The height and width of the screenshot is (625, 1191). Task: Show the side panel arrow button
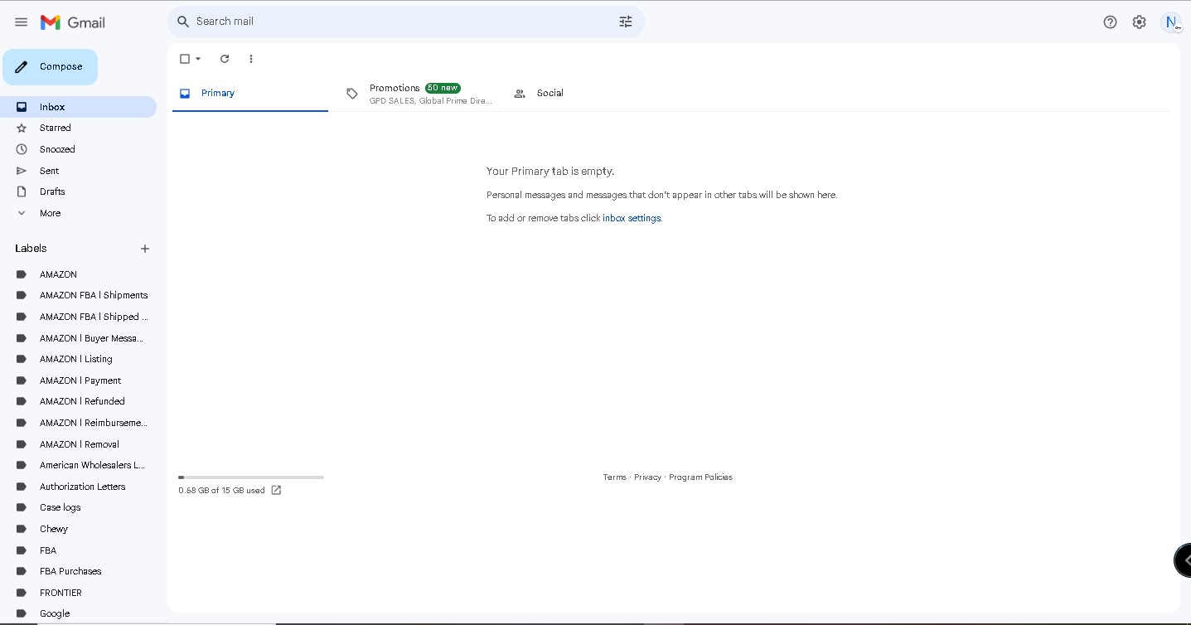click(x=1184, y=560)
